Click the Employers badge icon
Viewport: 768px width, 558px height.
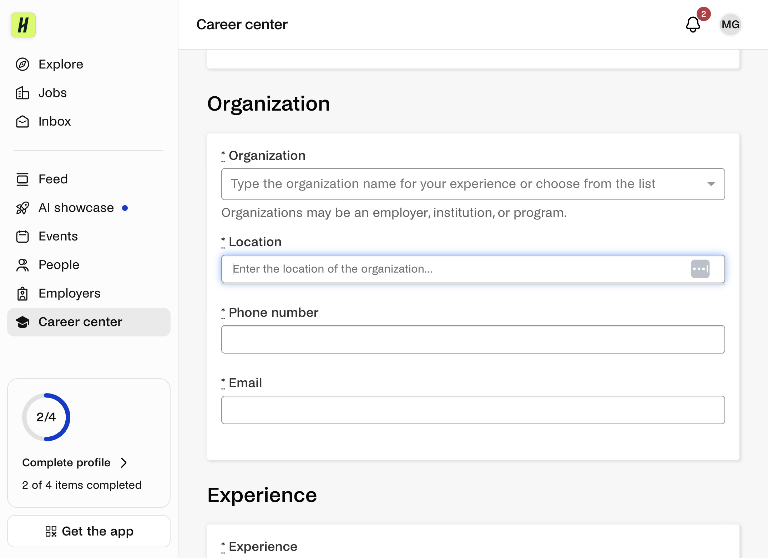(22, 293)
